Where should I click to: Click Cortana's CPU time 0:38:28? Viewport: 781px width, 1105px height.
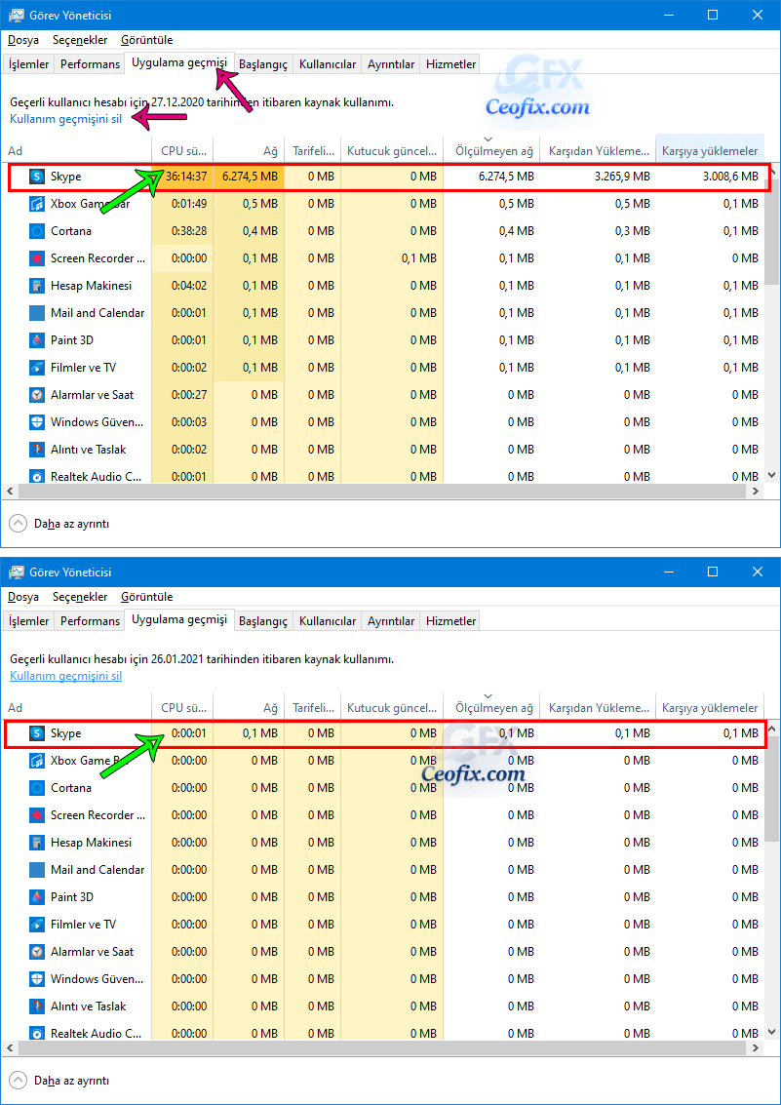[x=189, y=230]
